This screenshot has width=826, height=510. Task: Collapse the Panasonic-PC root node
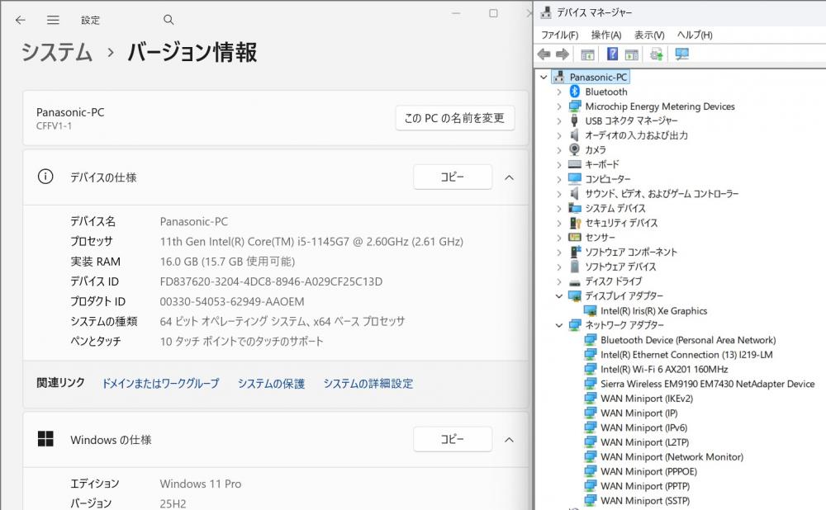pos(544,77)
